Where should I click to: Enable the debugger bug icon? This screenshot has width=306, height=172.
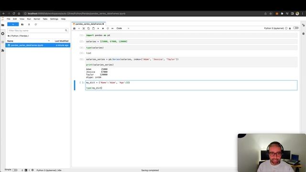(x=290, y=28)
